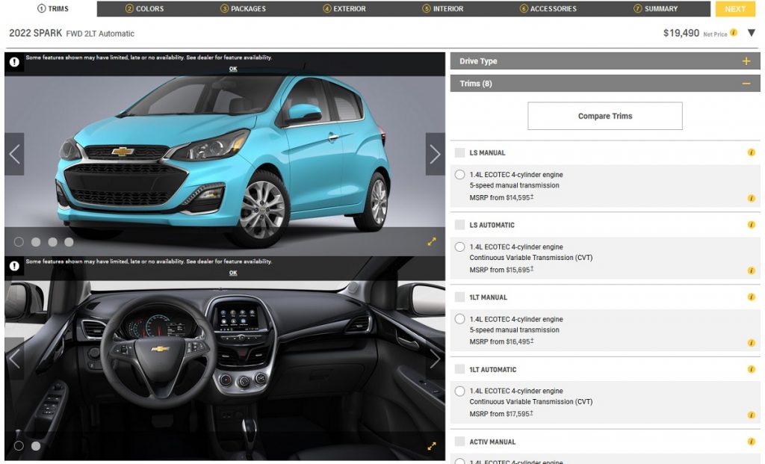Click the 2022 SPARK title text
Screen dimensions: 765x464
36,33
